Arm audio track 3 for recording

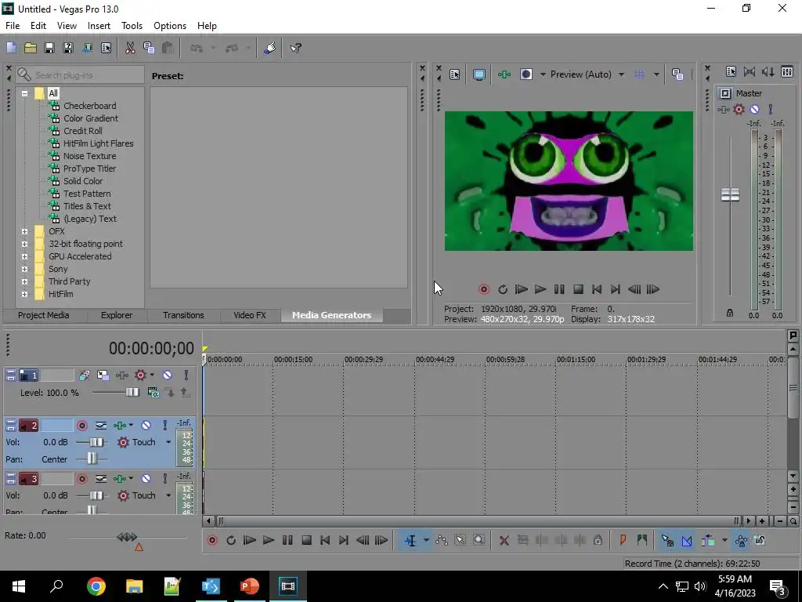click(81, 479)
